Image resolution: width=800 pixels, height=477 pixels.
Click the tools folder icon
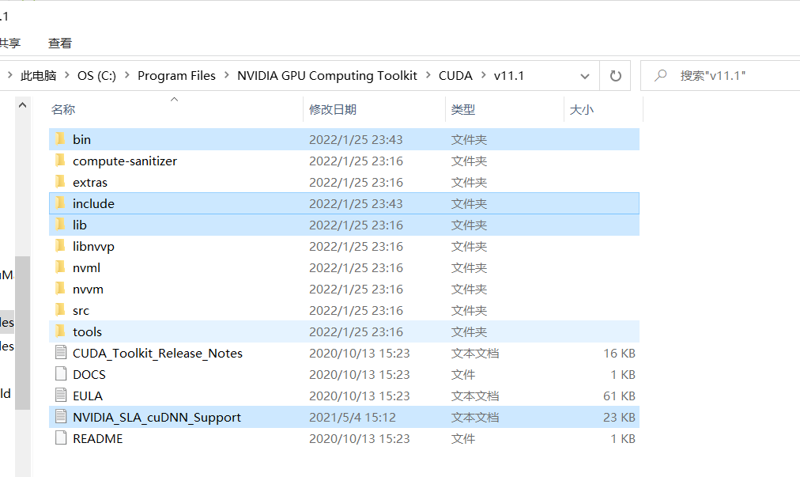click(x=61, y=331)
